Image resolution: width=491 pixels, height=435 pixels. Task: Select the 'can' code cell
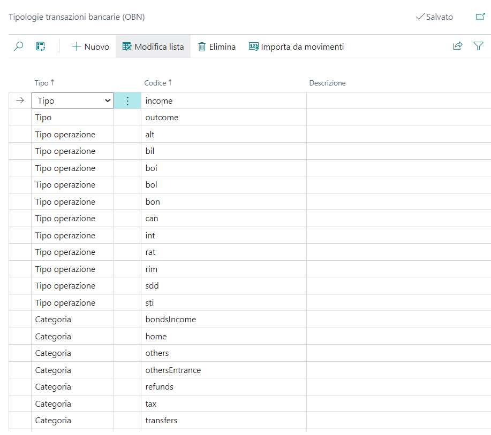point(224,219)
